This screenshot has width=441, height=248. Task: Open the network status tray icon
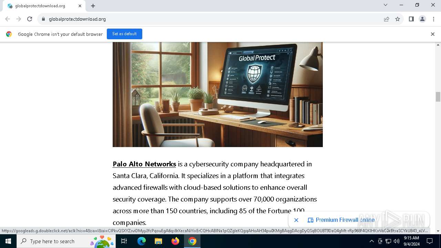388,241
